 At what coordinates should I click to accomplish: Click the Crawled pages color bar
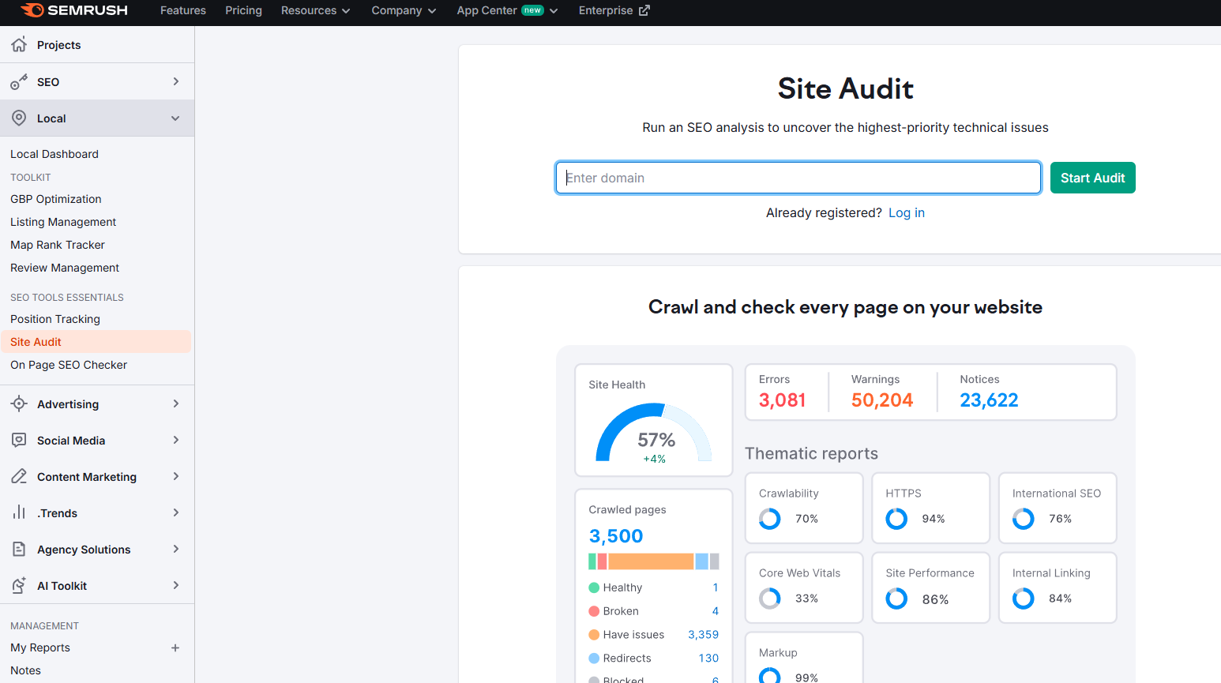[x=654, y=561]
